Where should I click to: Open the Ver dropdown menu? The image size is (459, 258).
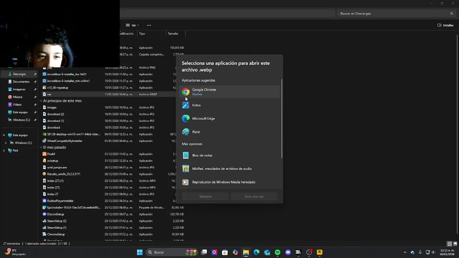(x=132, y=25)
